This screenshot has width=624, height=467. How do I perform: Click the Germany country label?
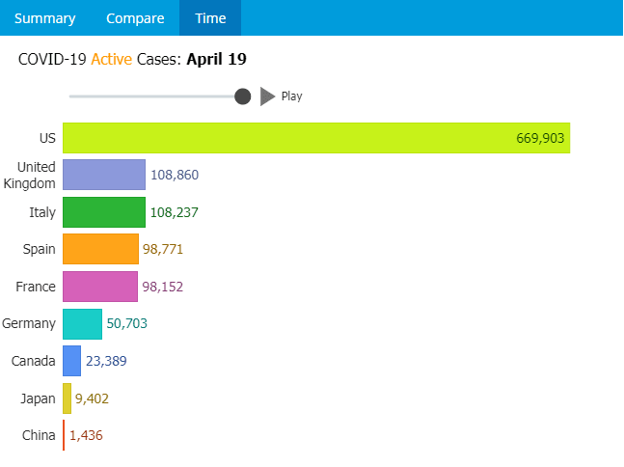29,324
